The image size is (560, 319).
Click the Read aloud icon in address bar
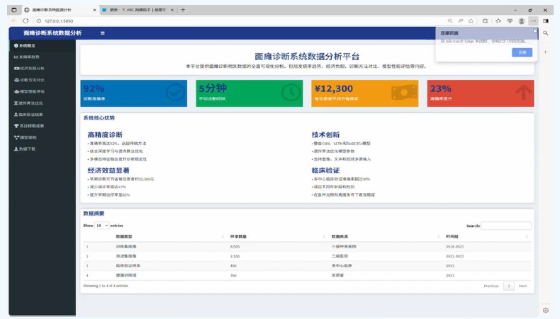(461, 21)
